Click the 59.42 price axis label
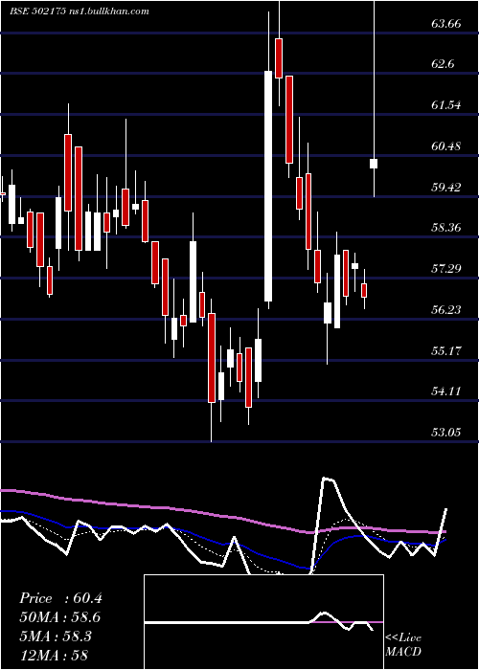Viewport: 479px width, 670px height. pos(446,187)
